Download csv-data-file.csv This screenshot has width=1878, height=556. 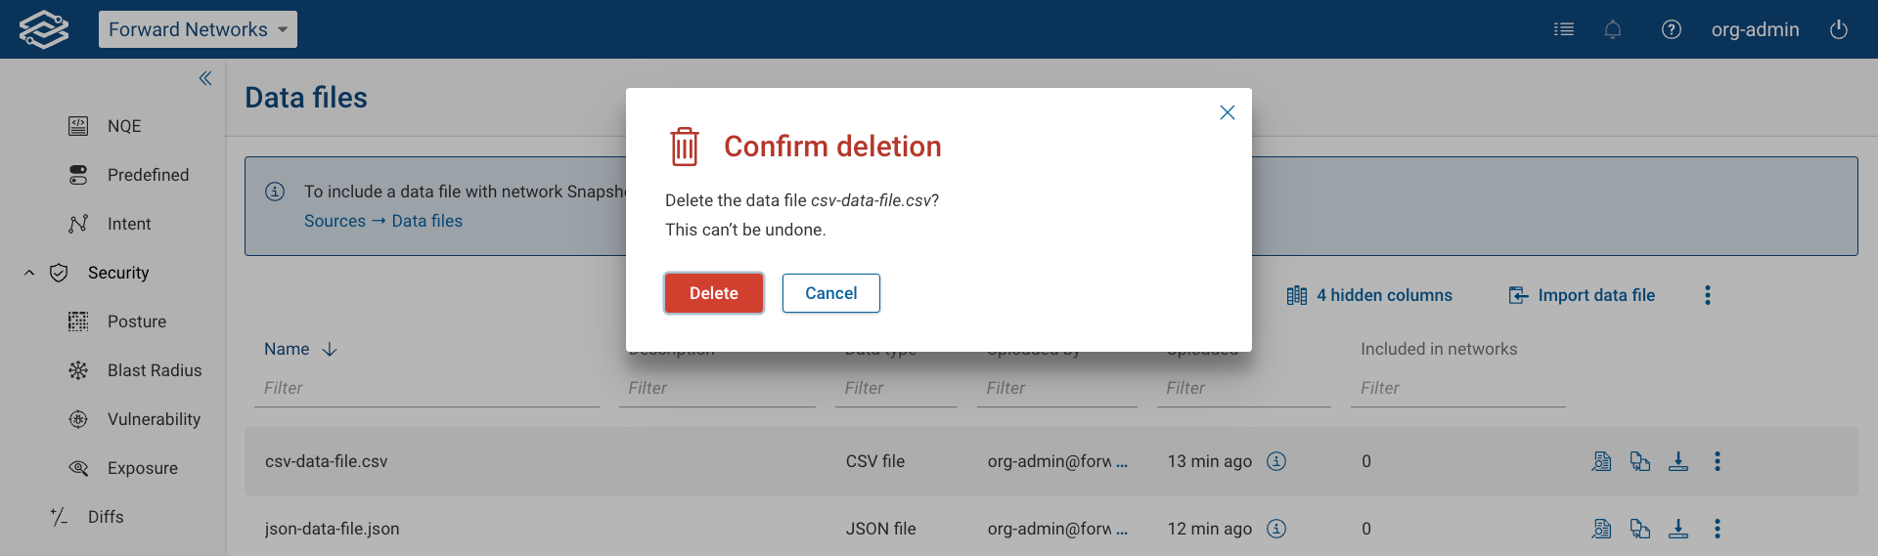pyautogui.click(x=1678, y=461)
